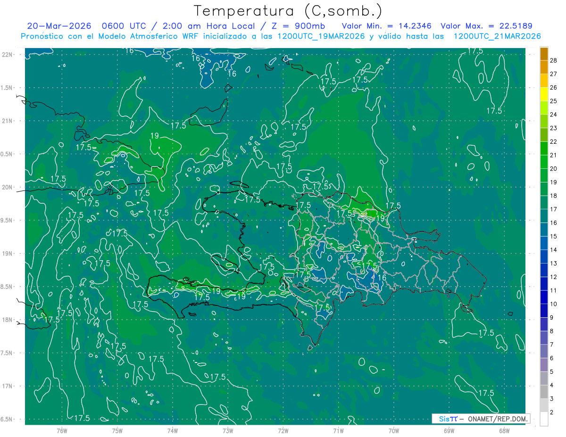This screenshot has height=437, width=566.
Task: Click the gray 3 degree legend swatch
Action: pos(544,392)
